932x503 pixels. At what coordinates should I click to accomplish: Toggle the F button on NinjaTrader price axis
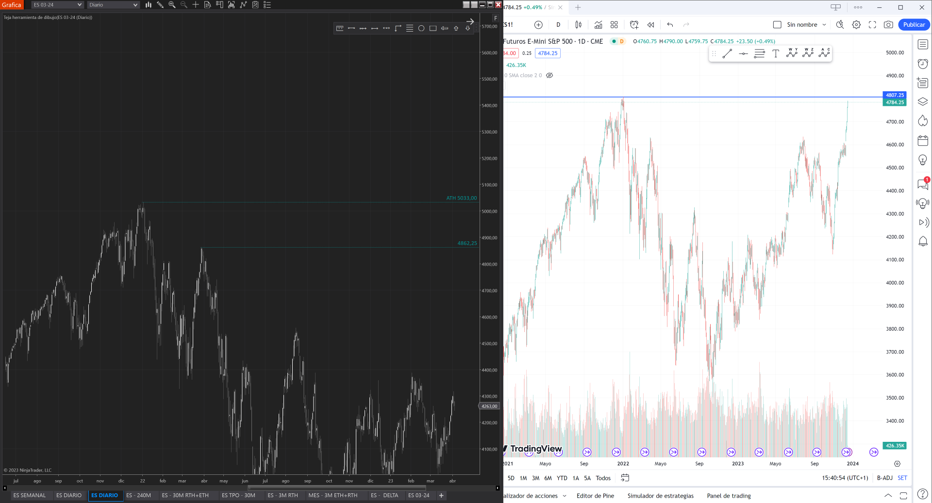(496, 18)
